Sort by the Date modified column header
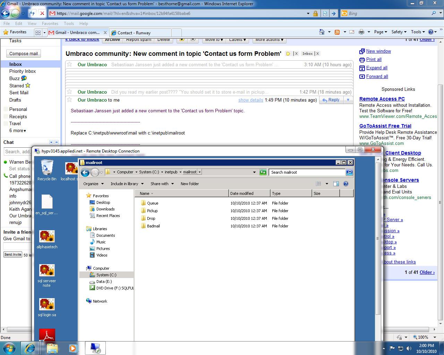 tap(249, 193)
